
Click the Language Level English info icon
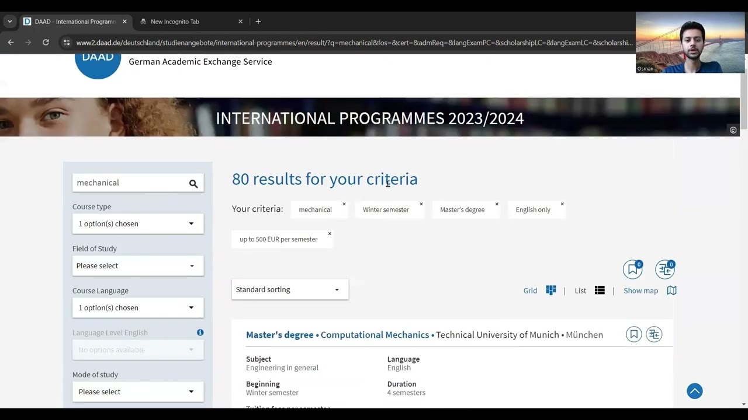click(x=200, y=332)
